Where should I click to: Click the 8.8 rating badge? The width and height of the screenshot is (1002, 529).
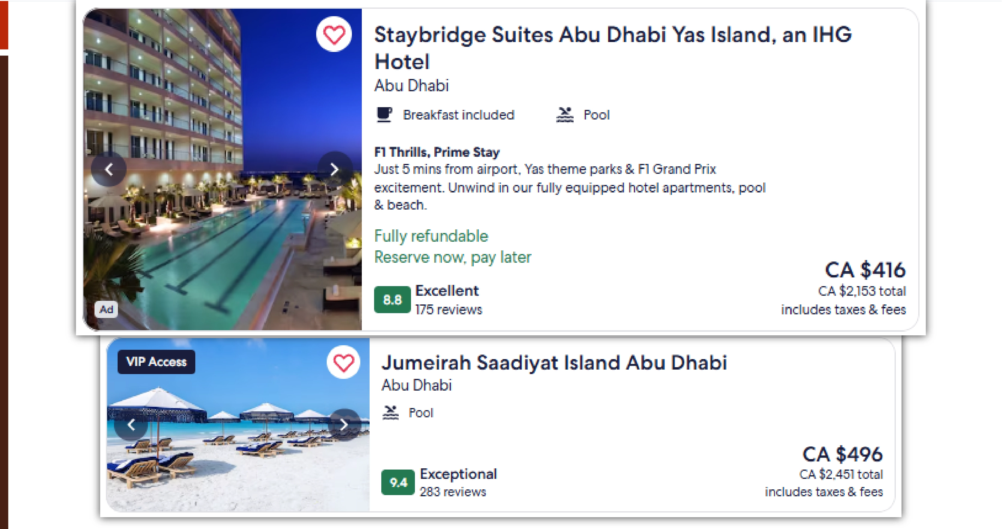point(392,299)
